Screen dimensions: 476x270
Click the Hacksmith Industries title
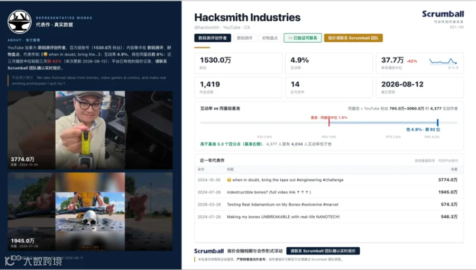click(x=247, y=17)
